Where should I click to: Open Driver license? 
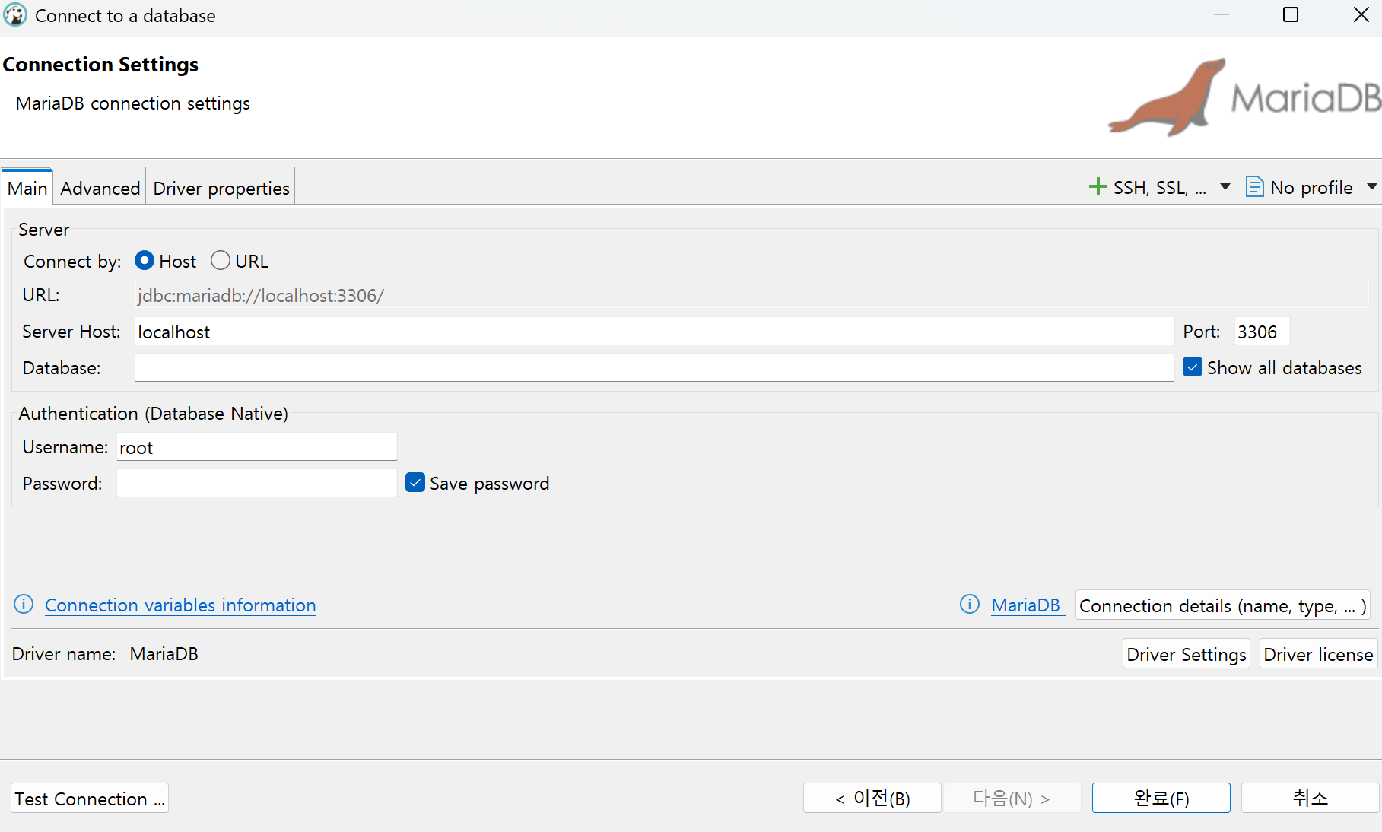pyautogui.click(x=1318, y=654)
